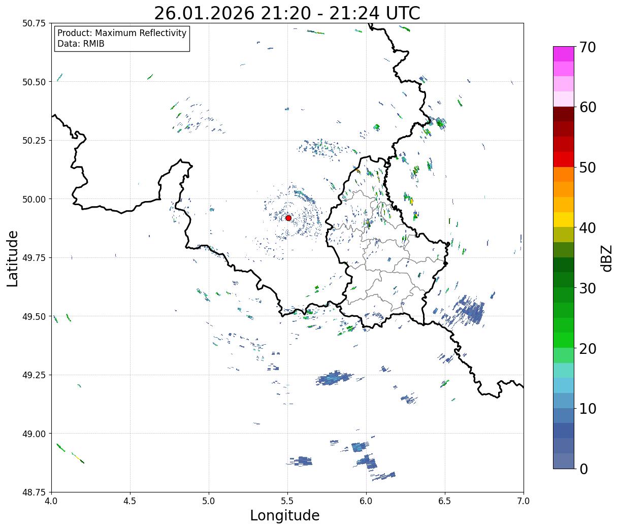The height and width of the screenshot is (528, 619).
Task: Click the bright red 50 dBZ colorbar swatch
Action: click(x=564, y=159)
